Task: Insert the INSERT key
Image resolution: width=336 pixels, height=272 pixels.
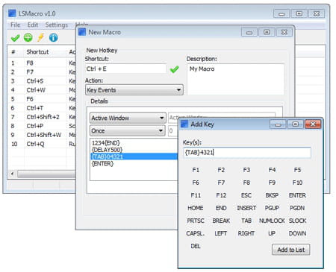Action: coord(246,208)
